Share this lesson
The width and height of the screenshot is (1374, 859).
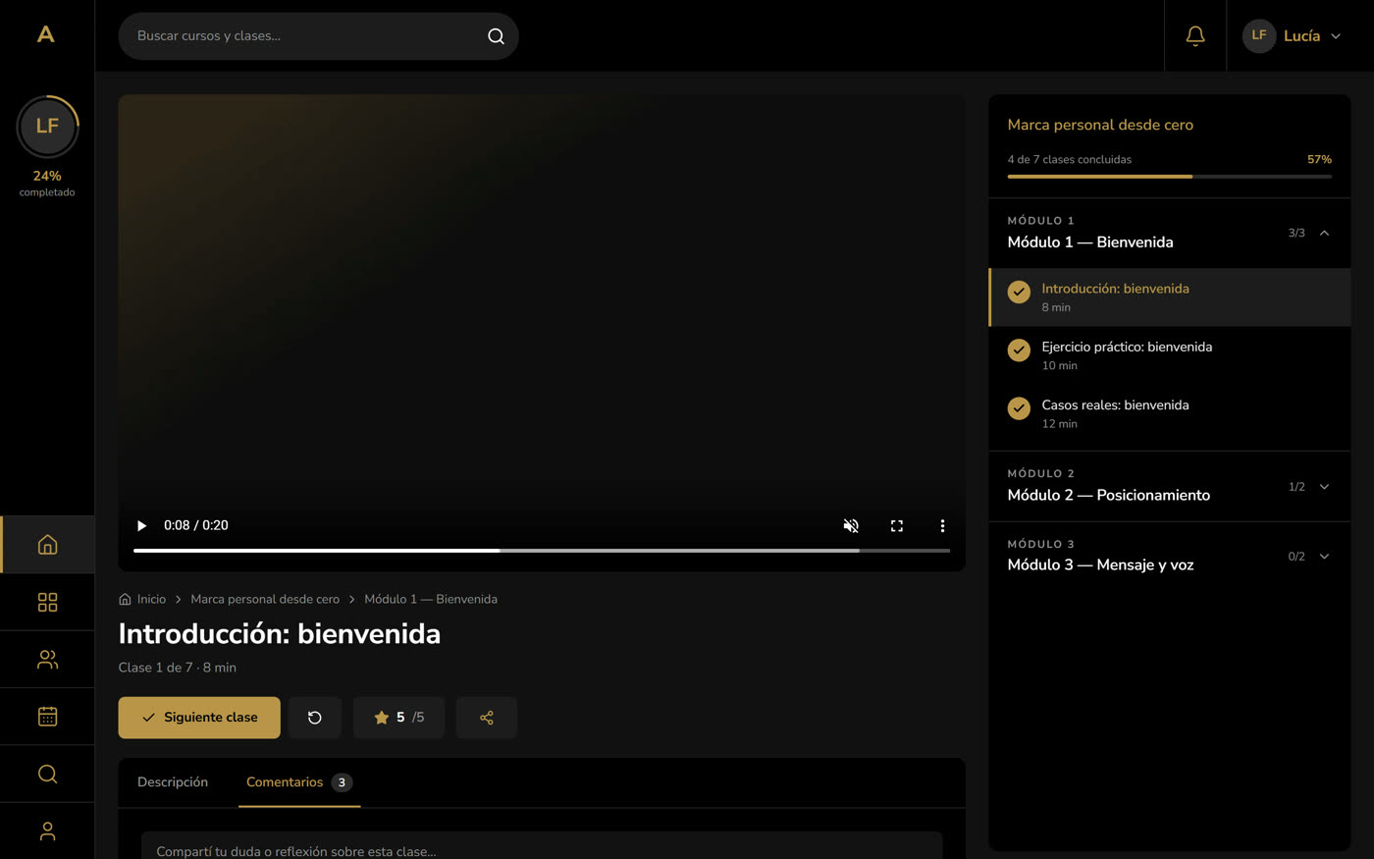click(x=487, y=718)
